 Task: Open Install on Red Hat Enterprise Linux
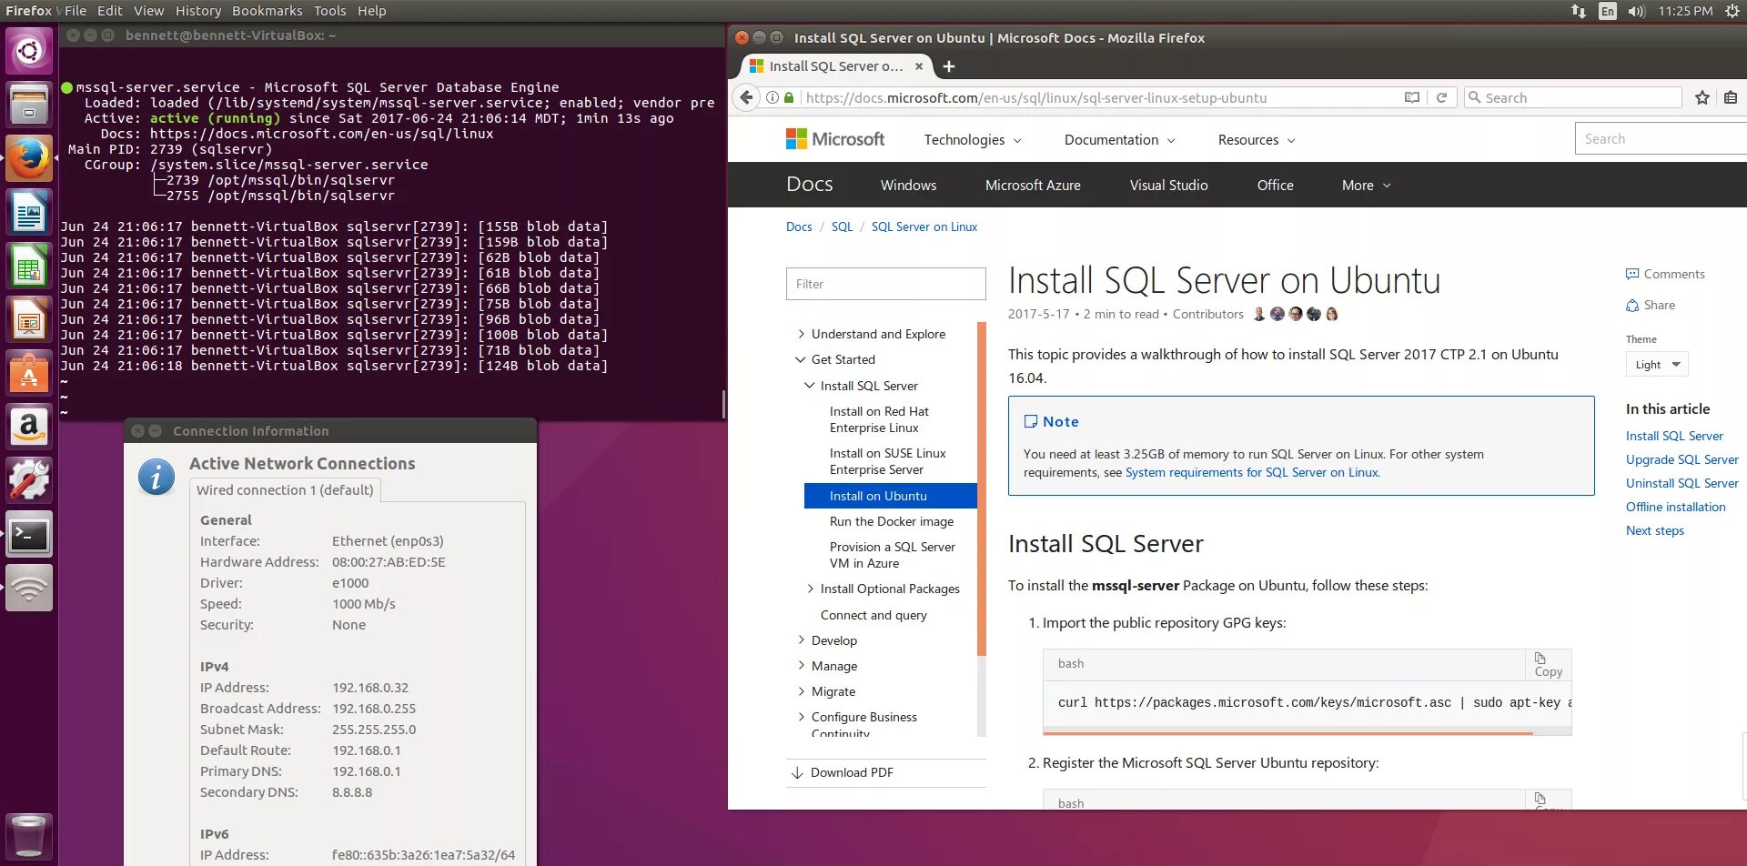click(879, 419)
